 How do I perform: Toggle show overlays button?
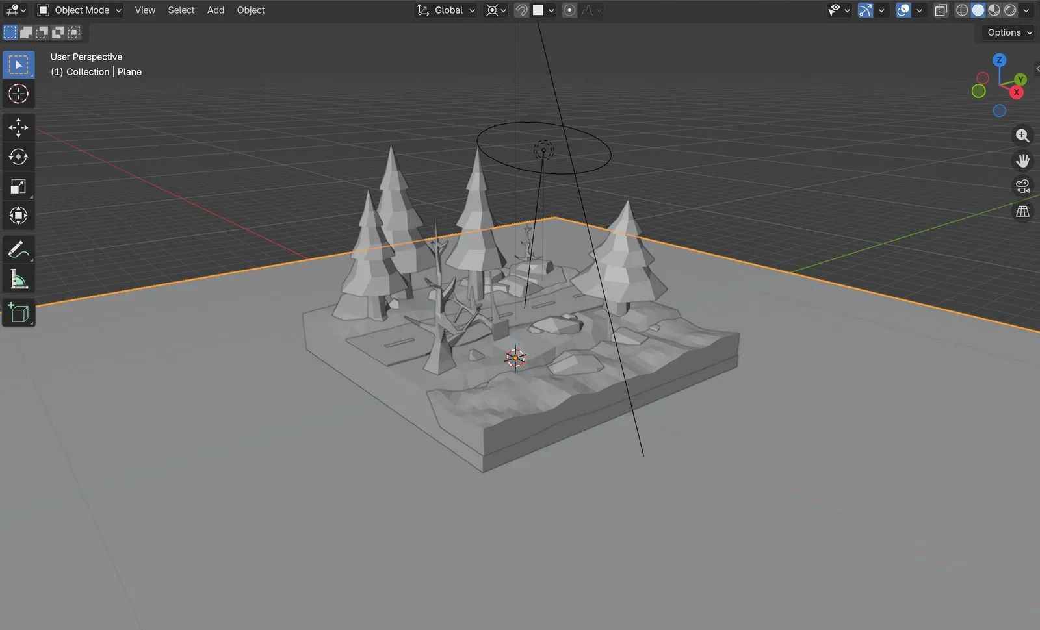click(x=903, y=10)
